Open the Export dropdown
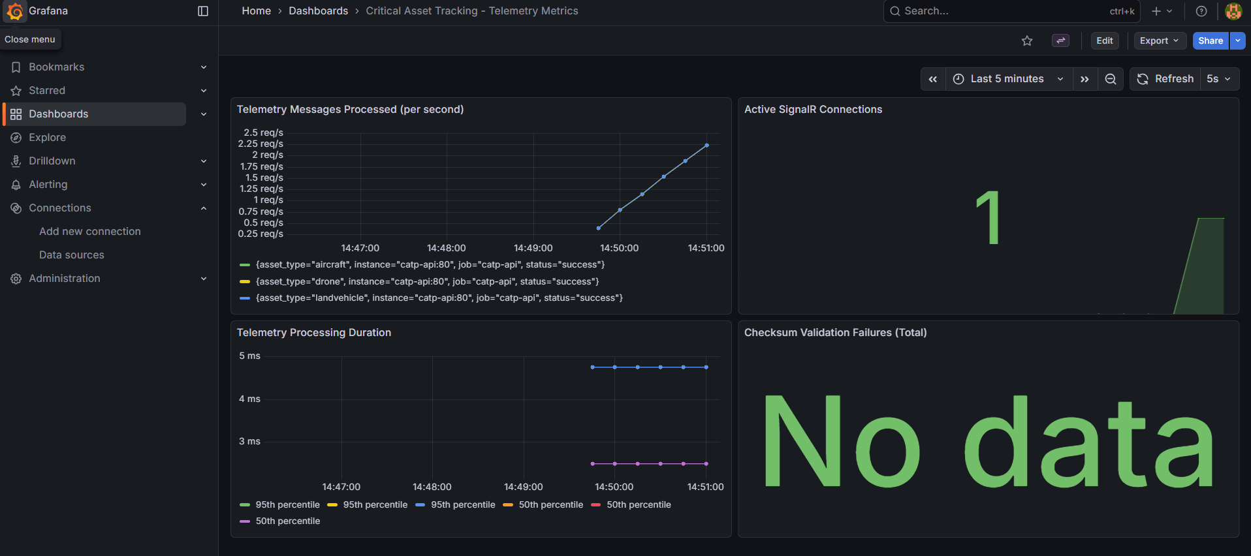 coord(1160,40)
